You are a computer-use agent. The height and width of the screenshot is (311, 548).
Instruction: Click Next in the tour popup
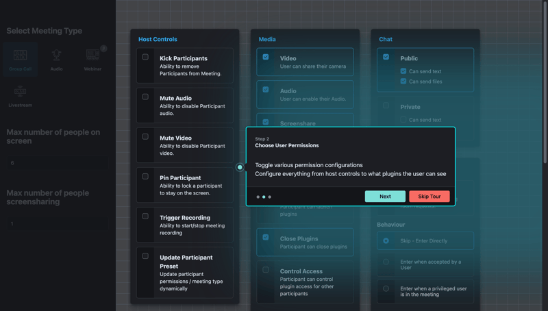coord(385,197)
